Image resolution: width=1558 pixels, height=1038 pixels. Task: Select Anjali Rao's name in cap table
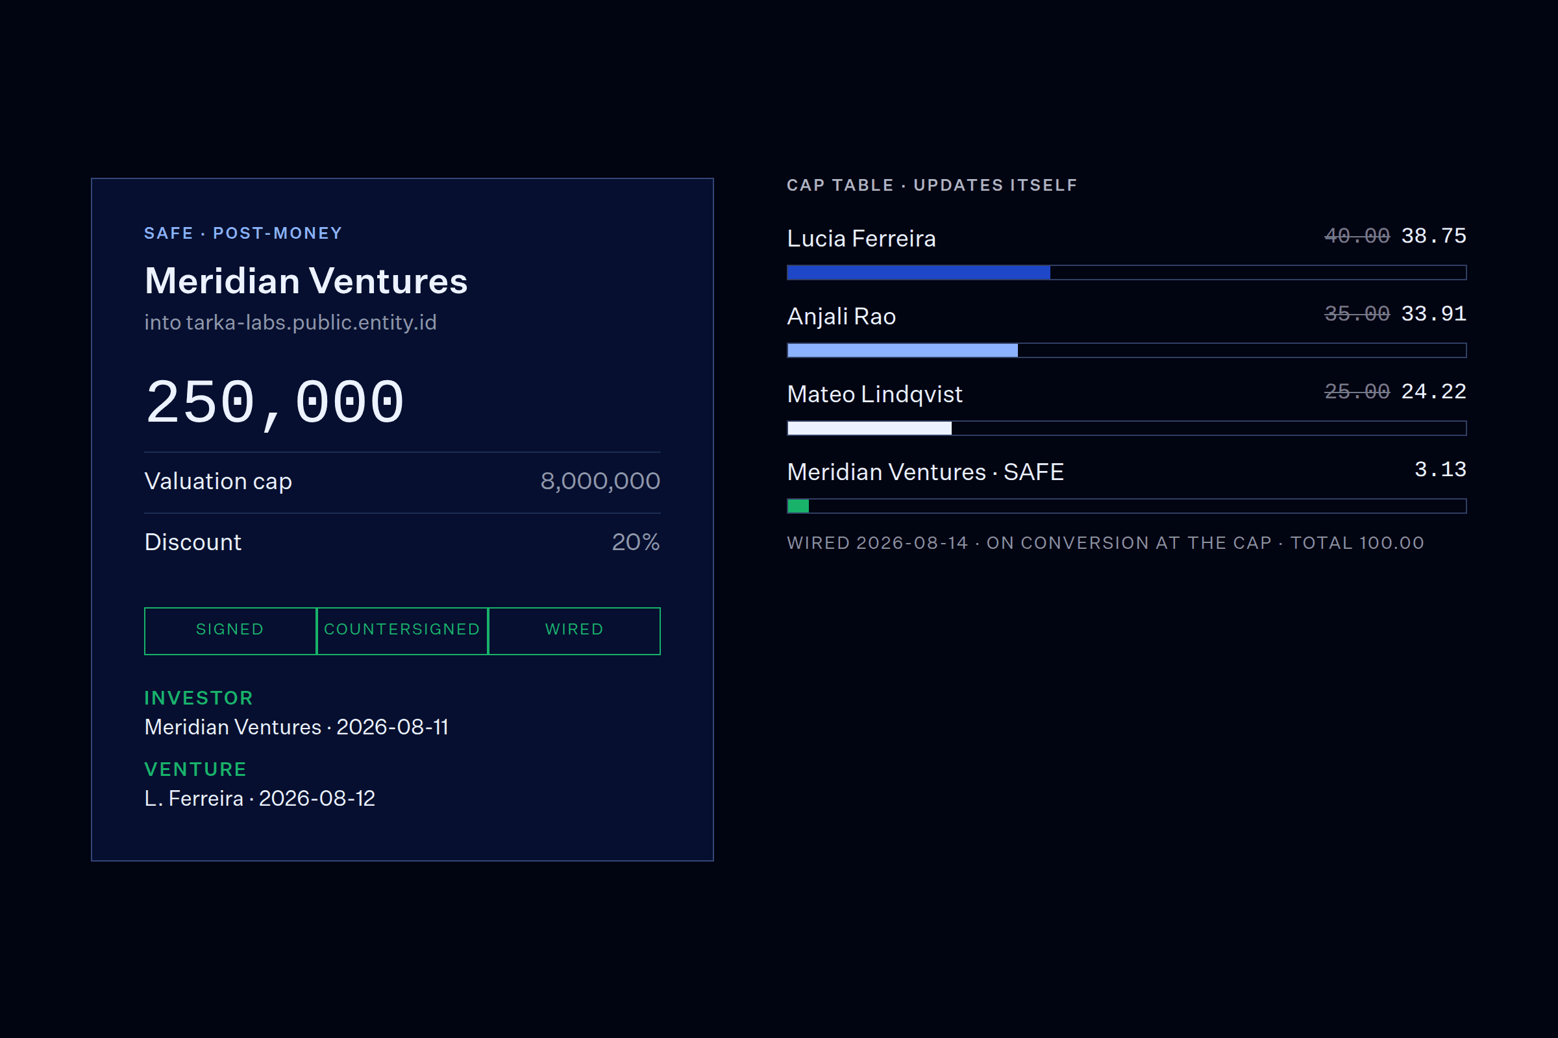(x=841, y=317)
